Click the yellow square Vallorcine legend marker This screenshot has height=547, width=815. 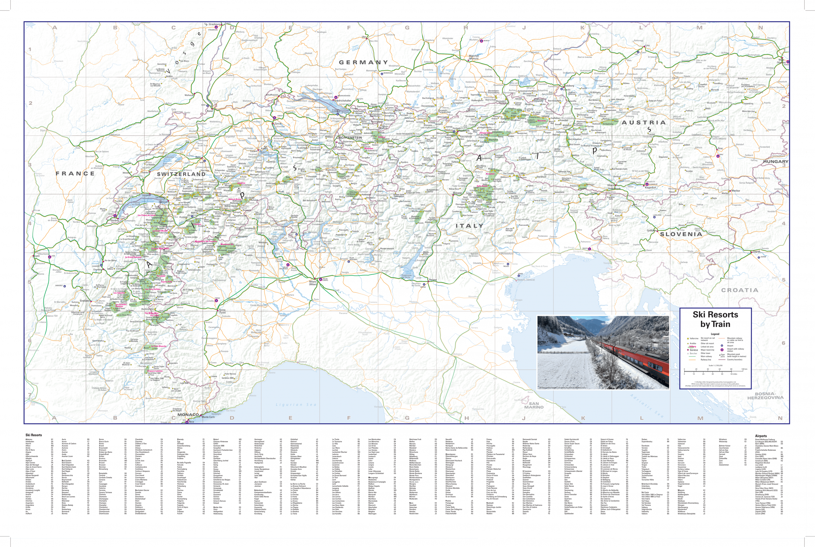(x=688, y=339)
